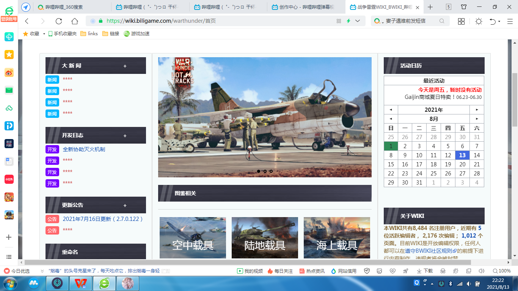Open a new tab with plus button

coord(430,7)
